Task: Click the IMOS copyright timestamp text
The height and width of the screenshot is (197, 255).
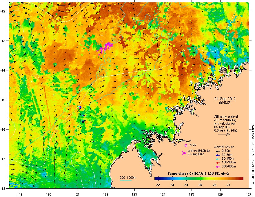Action: coord(253,154)
